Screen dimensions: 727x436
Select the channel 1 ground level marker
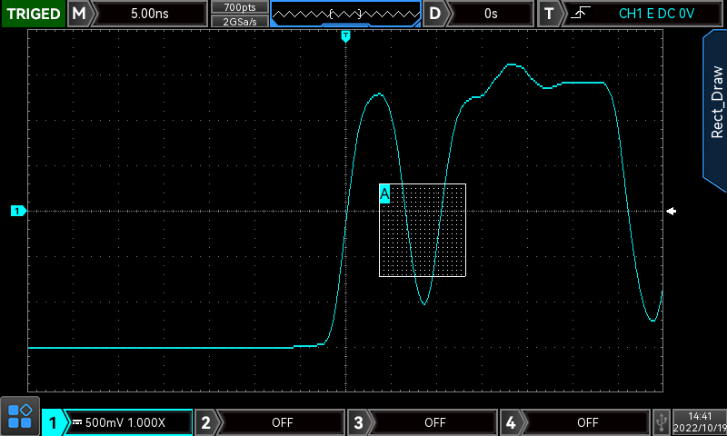click(x=18, y=211)
